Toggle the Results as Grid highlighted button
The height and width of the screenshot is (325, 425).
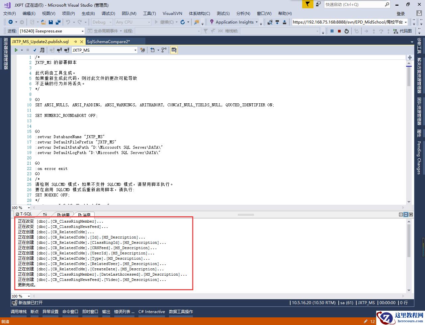tap(174, 50)
